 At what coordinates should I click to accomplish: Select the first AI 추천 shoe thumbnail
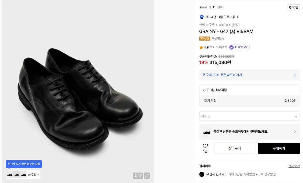point(10,175)
